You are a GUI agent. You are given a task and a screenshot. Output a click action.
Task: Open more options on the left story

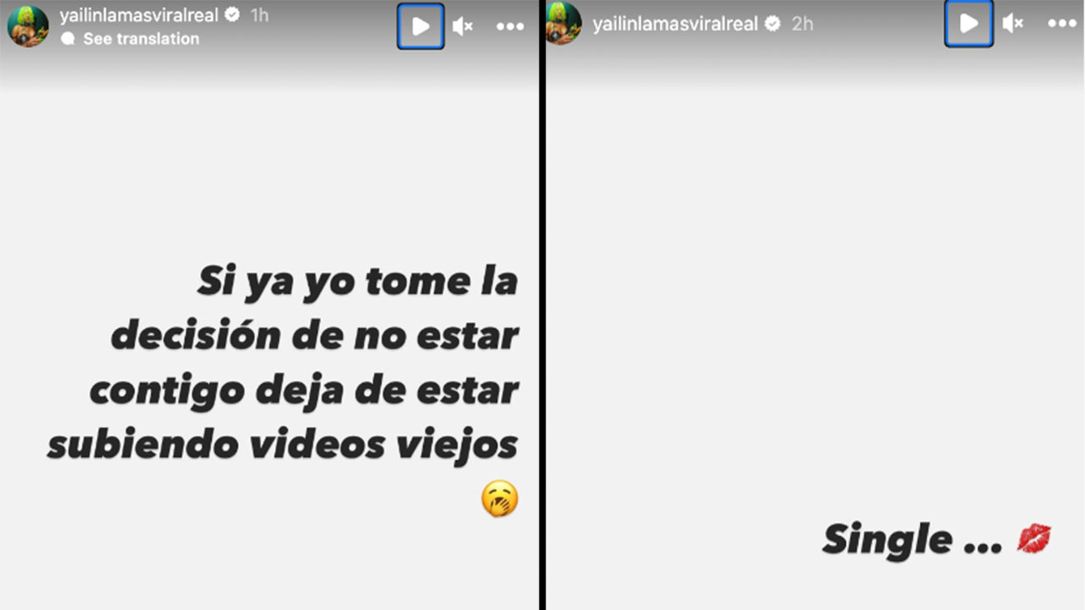510,27
